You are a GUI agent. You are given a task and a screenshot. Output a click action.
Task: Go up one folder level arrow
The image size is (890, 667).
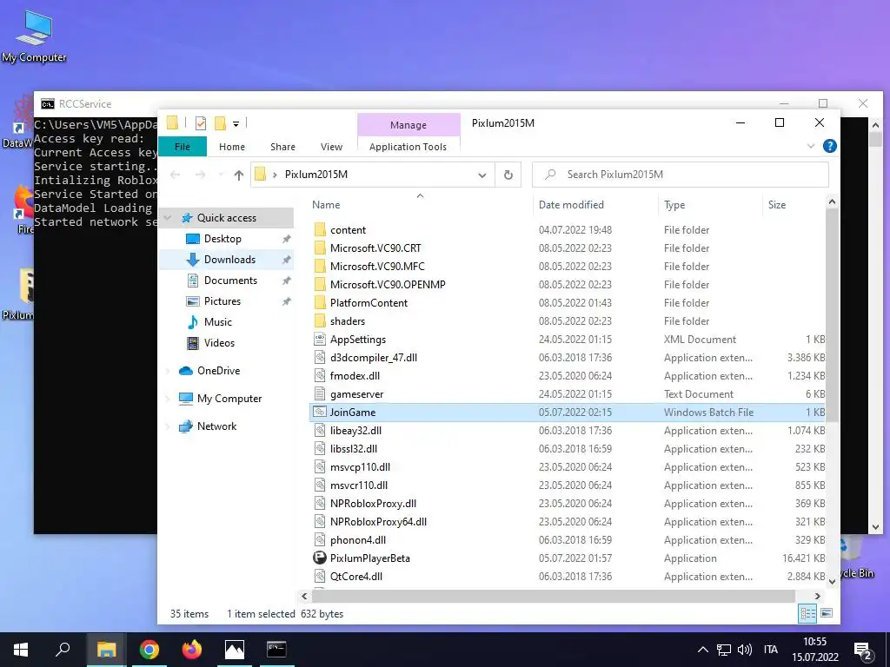(238, 175)
